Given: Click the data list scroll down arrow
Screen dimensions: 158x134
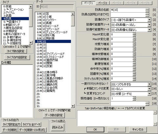Looking at the screenshot, I should pyautogui.click(x=73, y=106).
